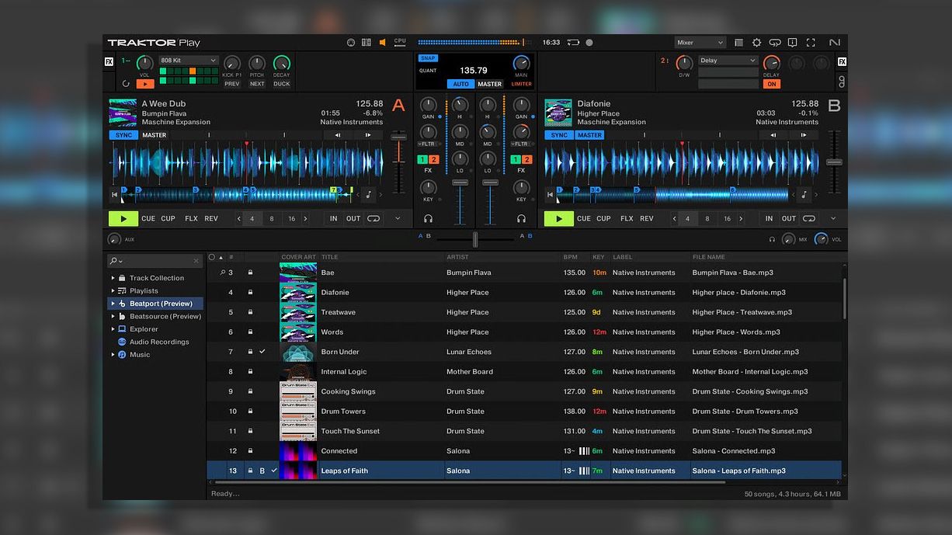Click the FX panel icon on the left edge
This screenshot has width=952, height=535.
click(108, 60)
